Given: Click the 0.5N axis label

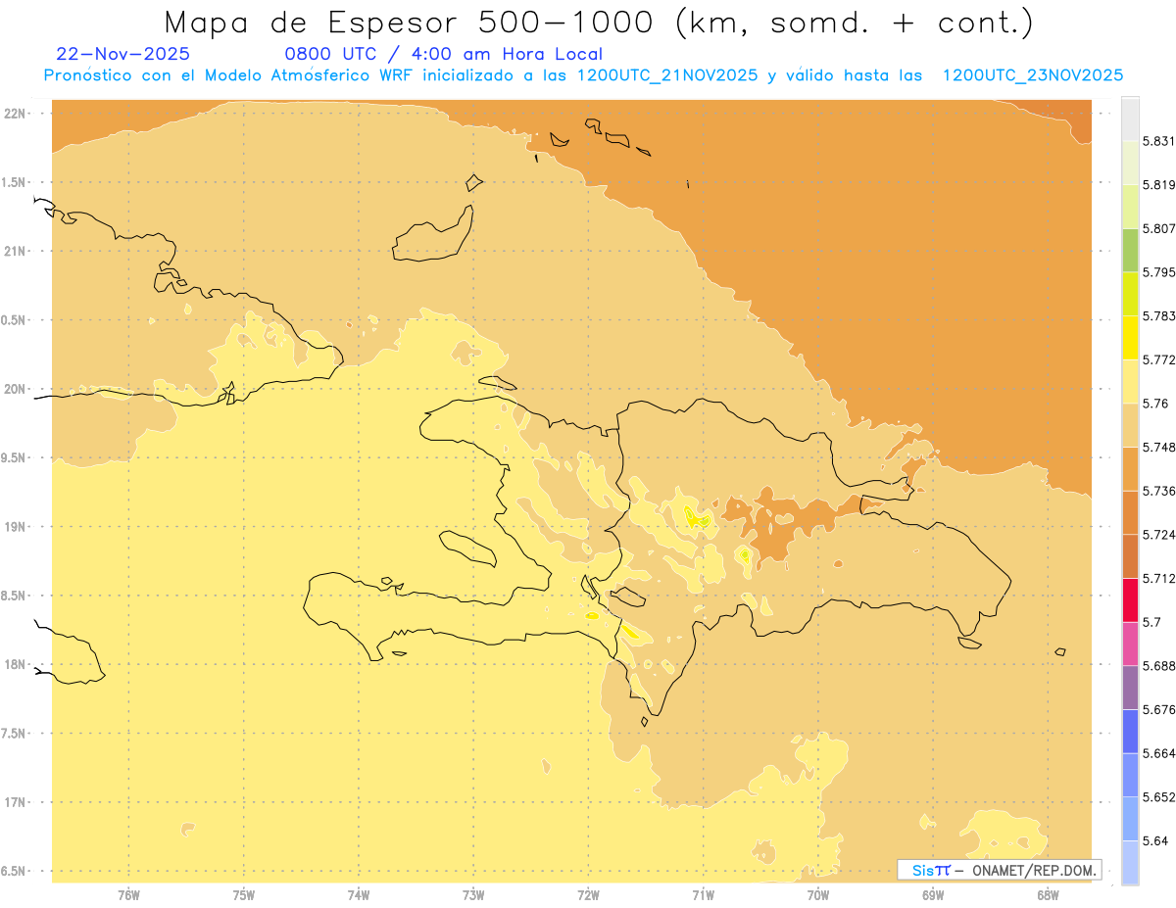Looking at the screenshot, I should pyautogui.click(x=15, y=320).
